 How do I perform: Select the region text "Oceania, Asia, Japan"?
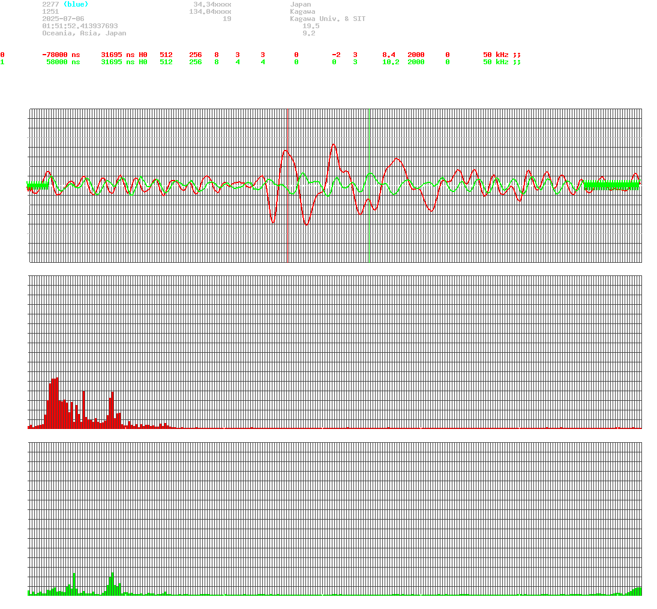pos(84,32)
